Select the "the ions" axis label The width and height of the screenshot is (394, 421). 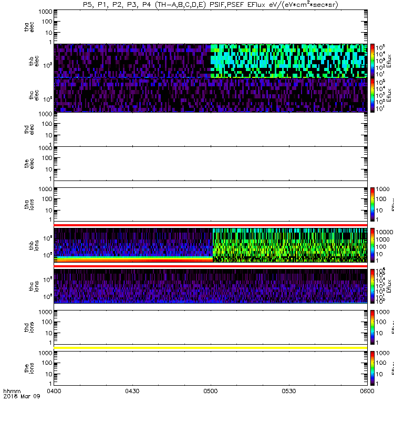[x=29, y=368]
